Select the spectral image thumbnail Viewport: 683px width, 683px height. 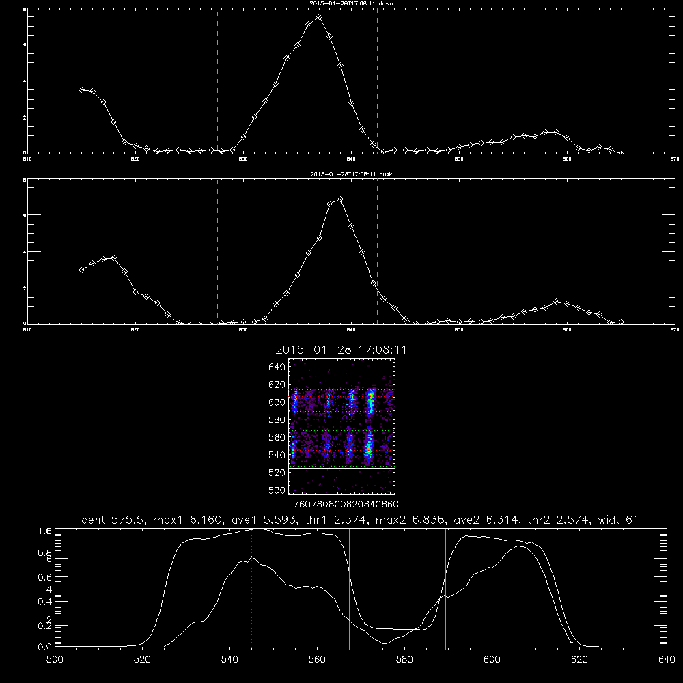point(342,426)
